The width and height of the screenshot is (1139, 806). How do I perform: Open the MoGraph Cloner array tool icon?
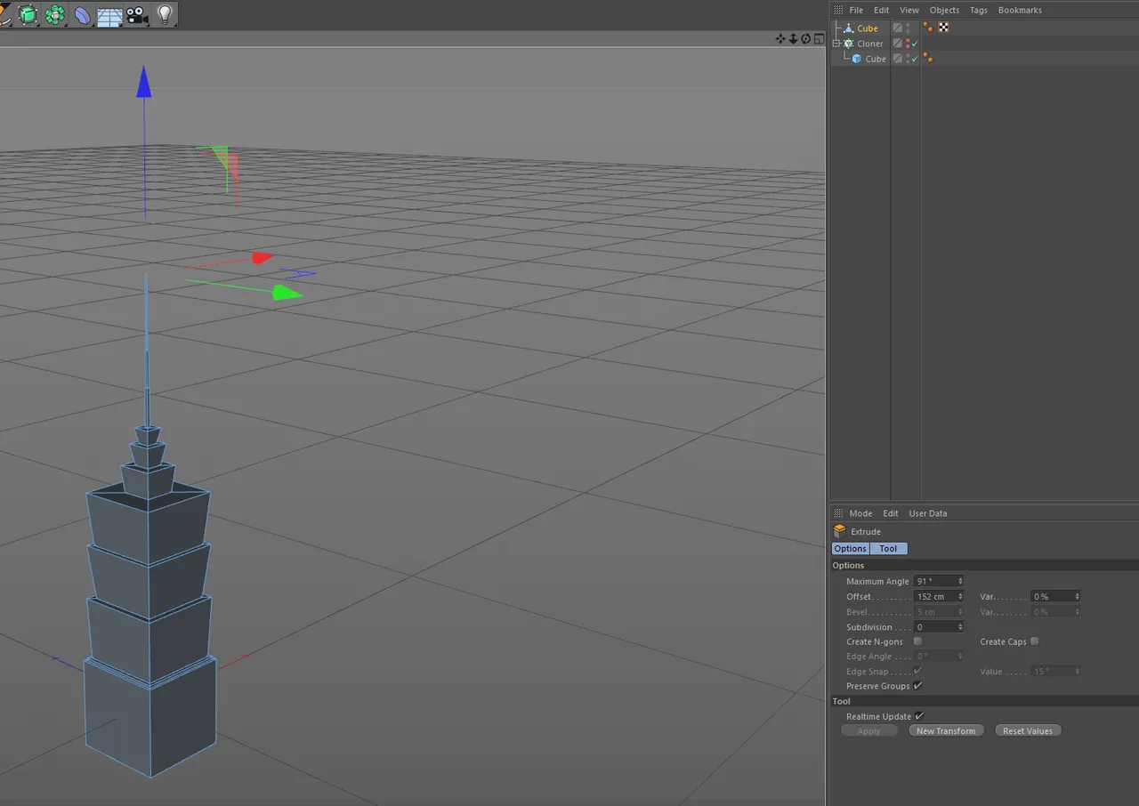pos(56,15)
